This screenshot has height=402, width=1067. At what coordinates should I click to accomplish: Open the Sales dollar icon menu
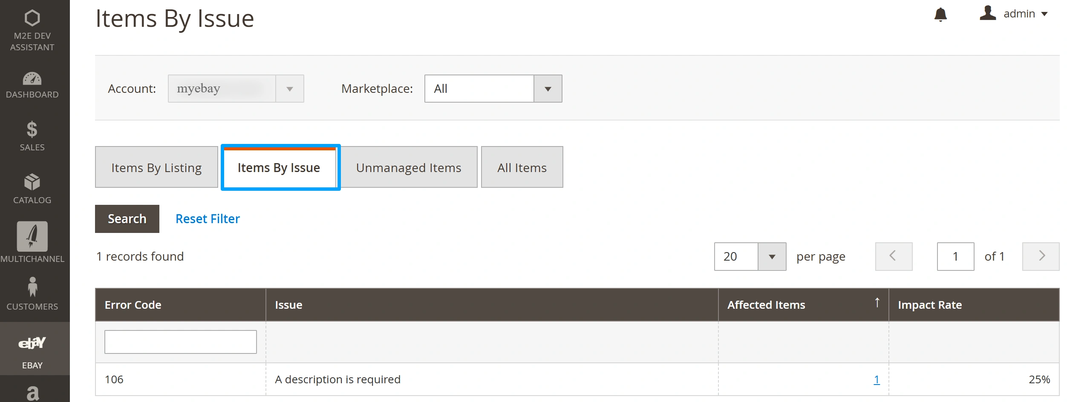coord(32,129)
